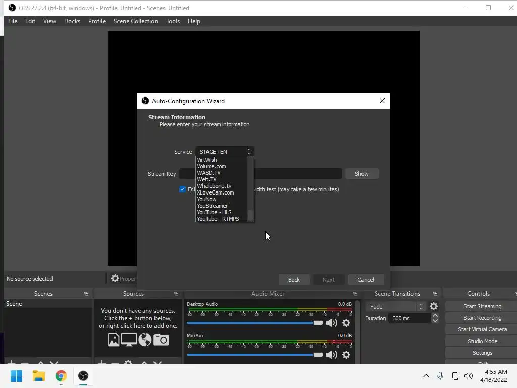Close the Auto-Configuration Wizard dialog

382,101
